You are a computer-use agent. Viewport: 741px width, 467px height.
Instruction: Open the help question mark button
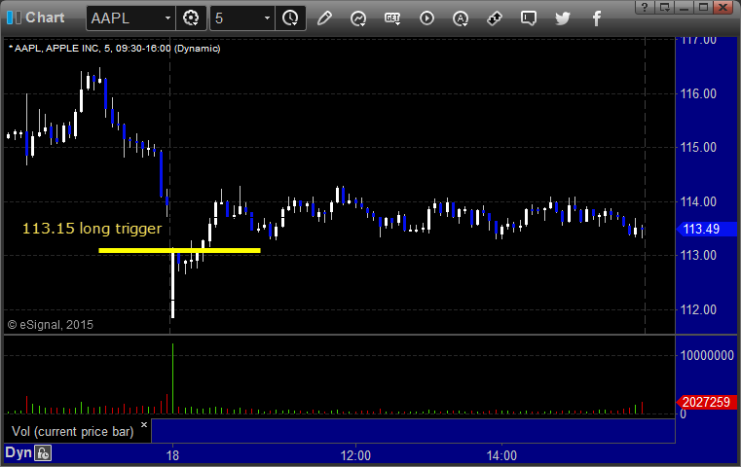tap(645, 7)
